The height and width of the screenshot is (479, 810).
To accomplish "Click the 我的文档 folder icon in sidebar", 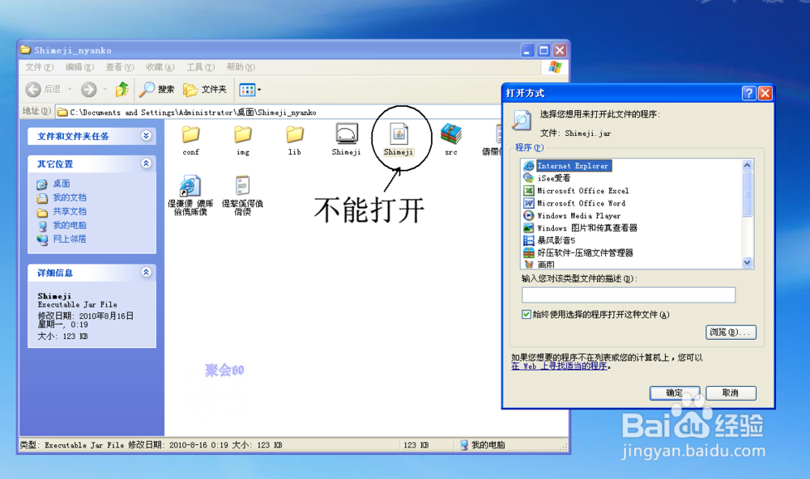I will click(x=42, y=198).
